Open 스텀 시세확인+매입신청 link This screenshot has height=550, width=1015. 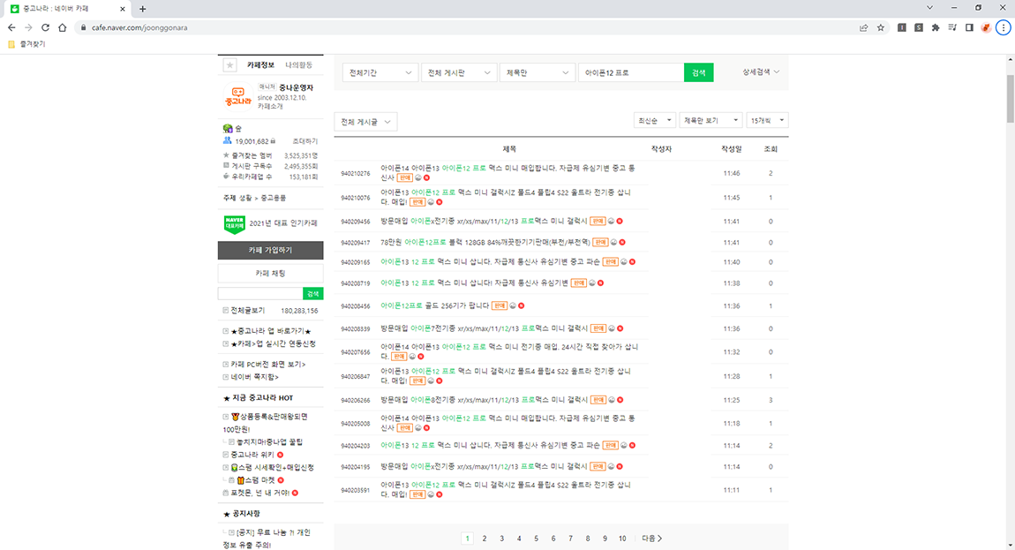click(x=277, y=467)
